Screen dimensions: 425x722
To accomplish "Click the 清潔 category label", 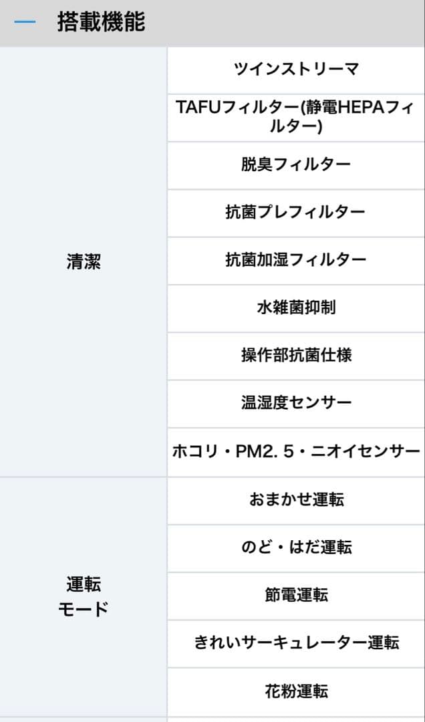I will tap(84, 261).
